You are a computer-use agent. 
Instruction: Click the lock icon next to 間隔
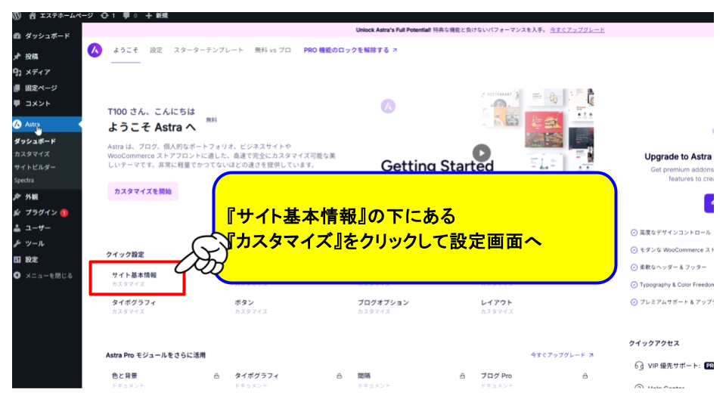(463, 376)
